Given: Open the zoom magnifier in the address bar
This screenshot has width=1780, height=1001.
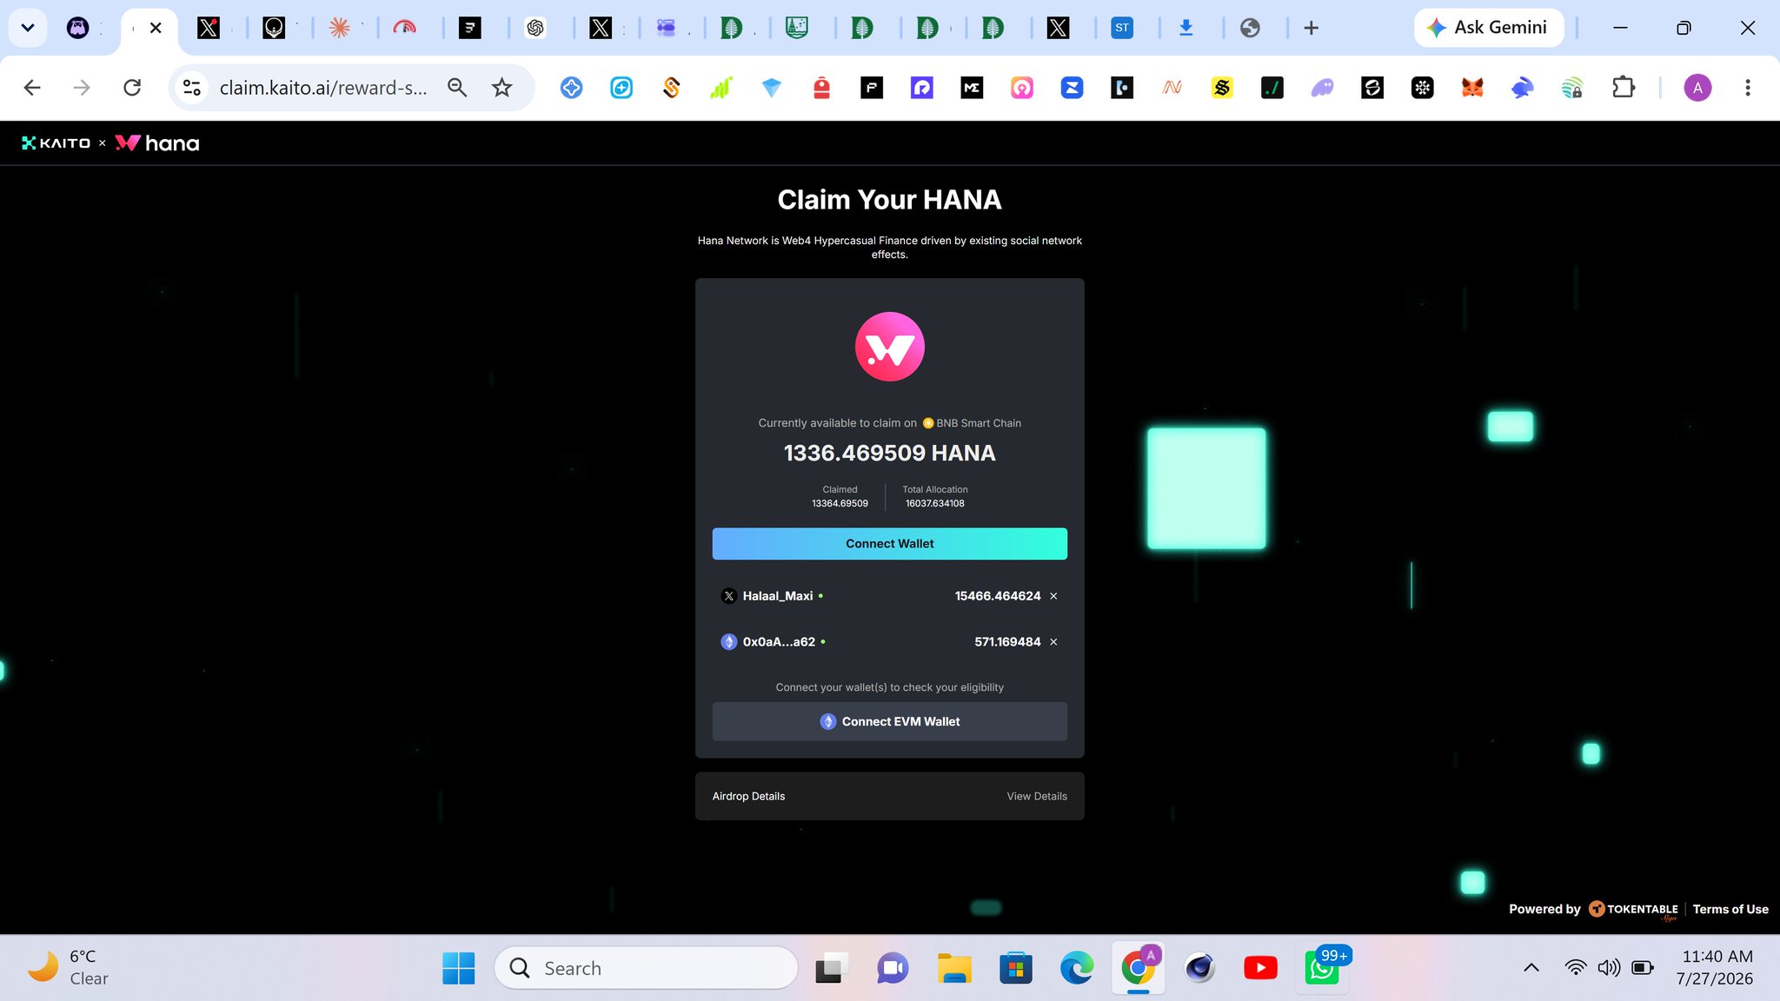Looking at the screenshot, I should coord(457,88).
